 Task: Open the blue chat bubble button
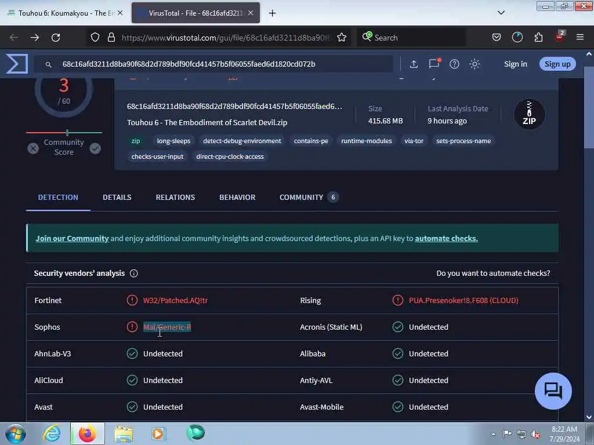point(553,391)
